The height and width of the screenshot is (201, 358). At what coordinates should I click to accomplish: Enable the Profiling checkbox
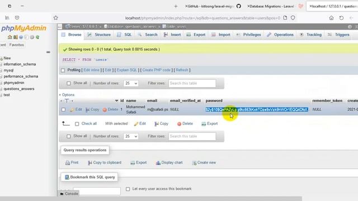coord(63,70)
